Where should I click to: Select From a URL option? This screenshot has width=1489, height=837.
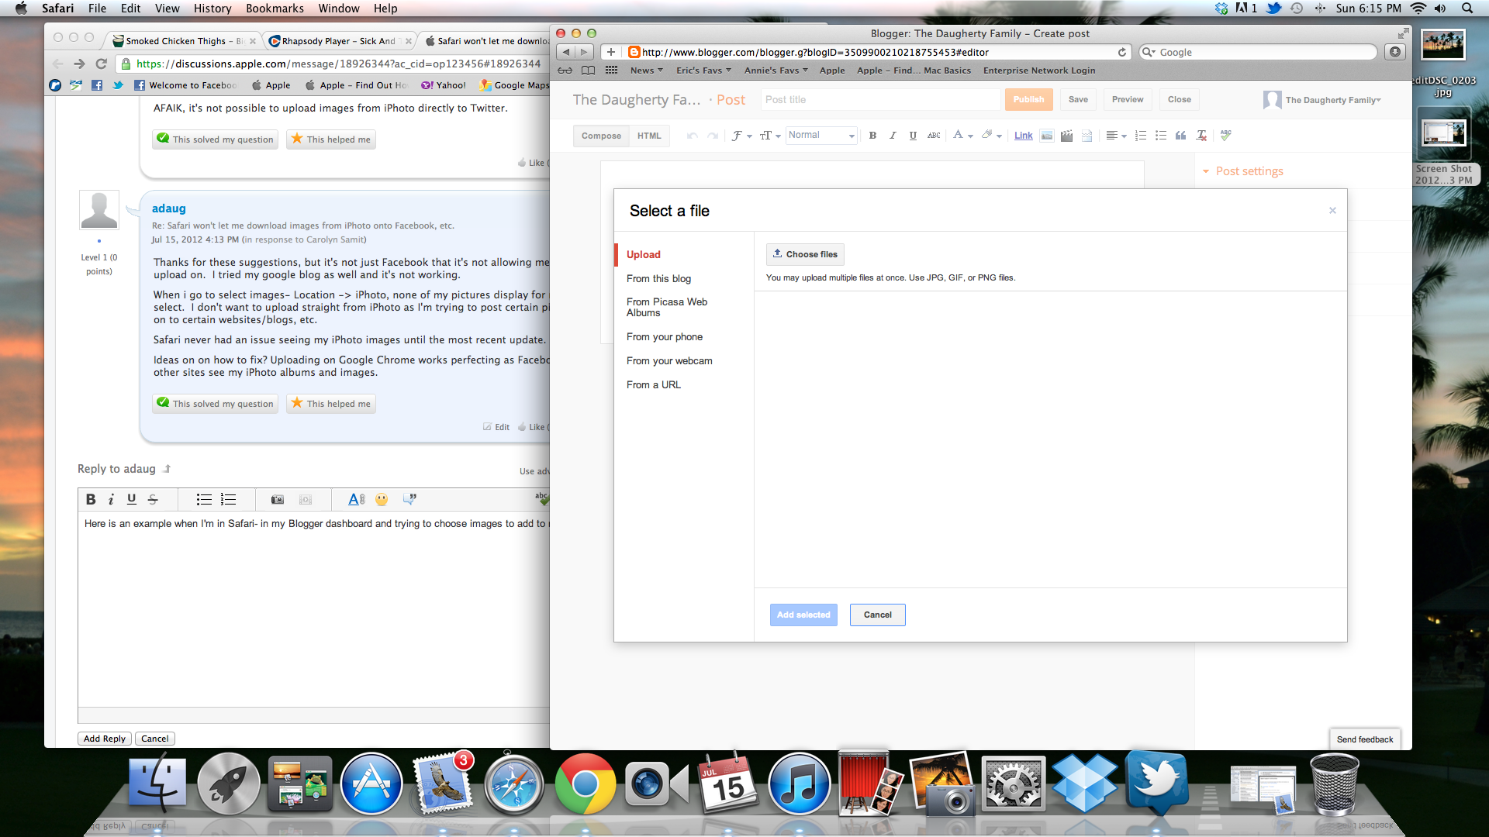[653, 385]
